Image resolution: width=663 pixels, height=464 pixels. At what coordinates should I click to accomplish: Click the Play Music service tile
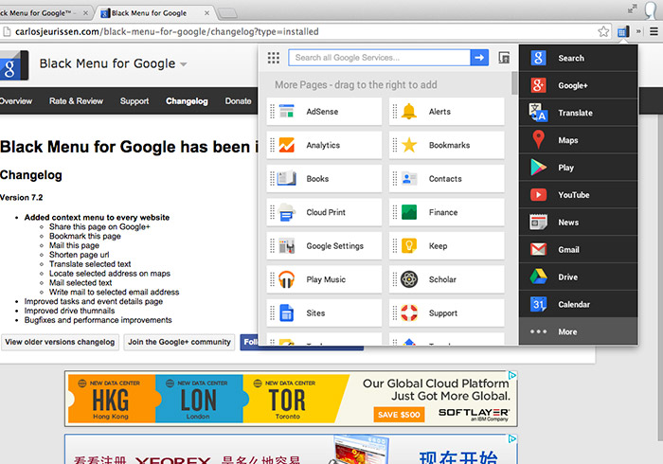pos(324,279)
